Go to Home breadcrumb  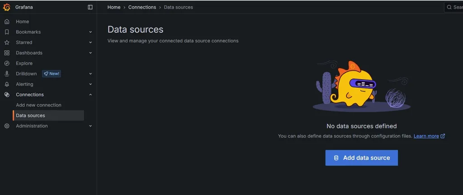(114, 7)
